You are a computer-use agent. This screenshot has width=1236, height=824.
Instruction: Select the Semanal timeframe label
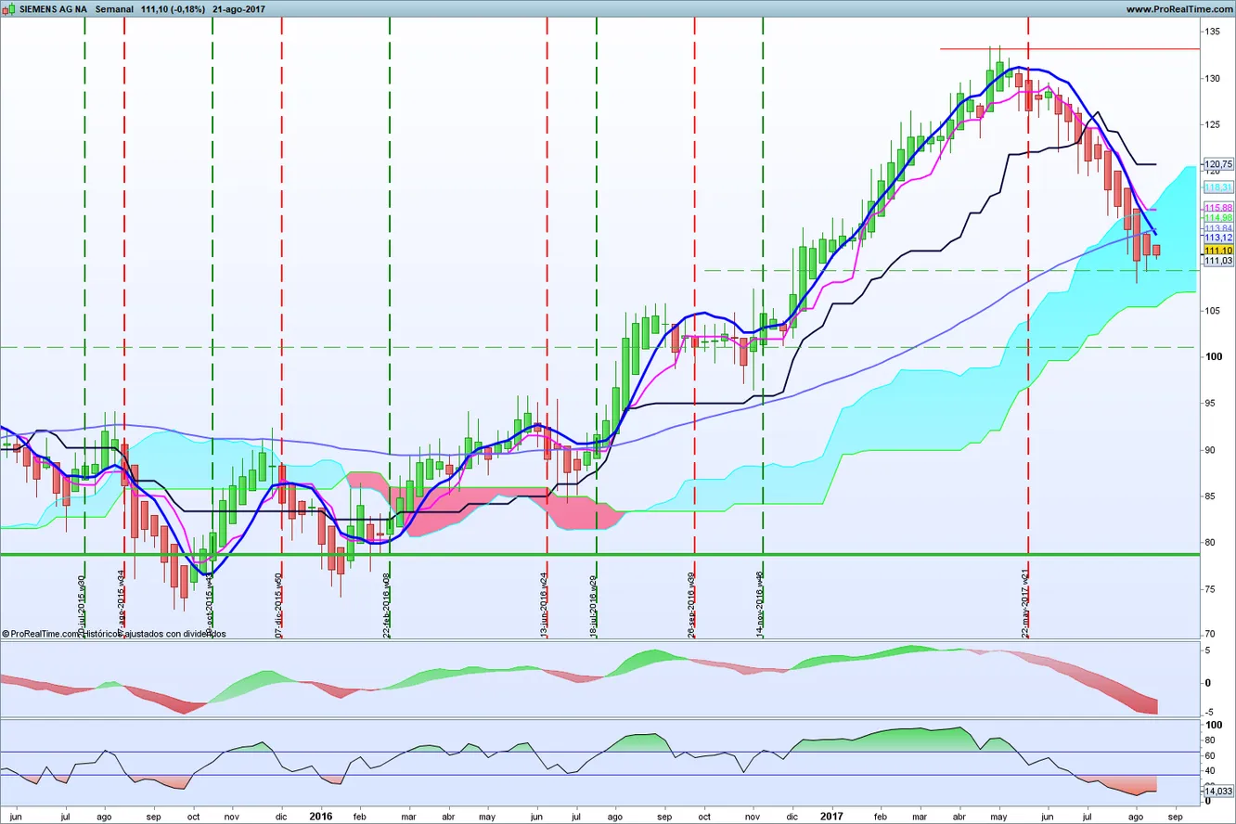click(115, 8)
